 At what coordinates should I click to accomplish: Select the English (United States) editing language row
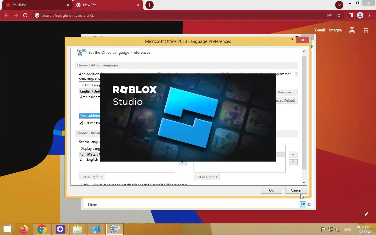90,91
